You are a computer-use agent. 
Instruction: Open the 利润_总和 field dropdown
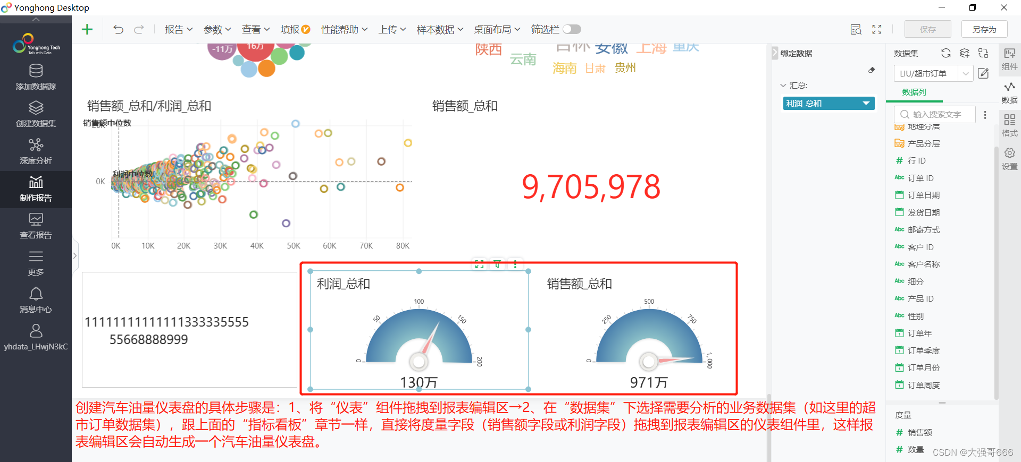(x=866, y=103)
